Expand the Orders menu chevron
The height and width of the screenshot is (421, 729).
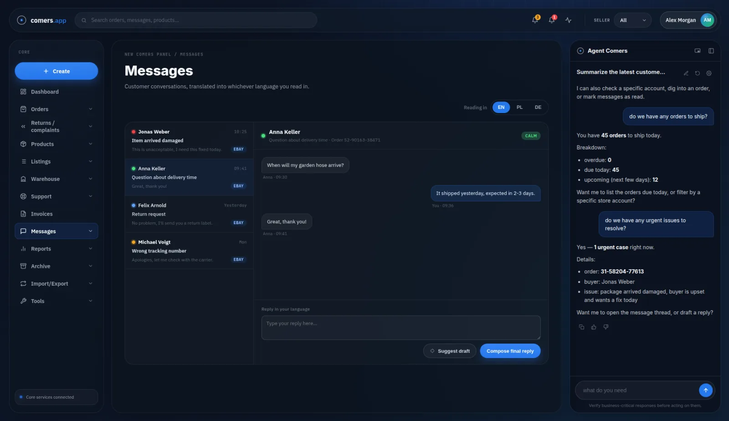pos(90,109)
